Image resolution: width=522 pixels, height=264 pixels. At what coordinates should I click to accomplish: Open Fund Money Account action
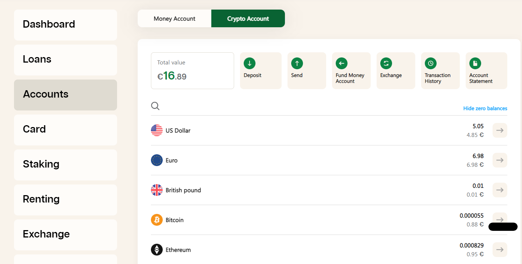[x=351, y=71]
